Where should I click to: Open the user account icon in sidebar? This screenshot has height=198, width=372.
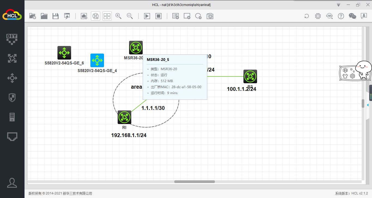tap(12, 182)
